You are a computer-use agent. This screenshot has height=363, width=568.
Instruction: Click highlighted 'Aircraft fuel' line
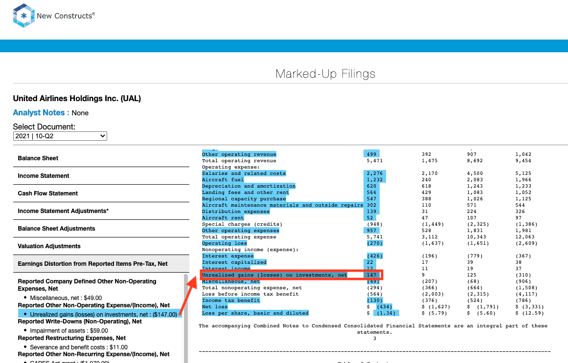coord(223,179)
